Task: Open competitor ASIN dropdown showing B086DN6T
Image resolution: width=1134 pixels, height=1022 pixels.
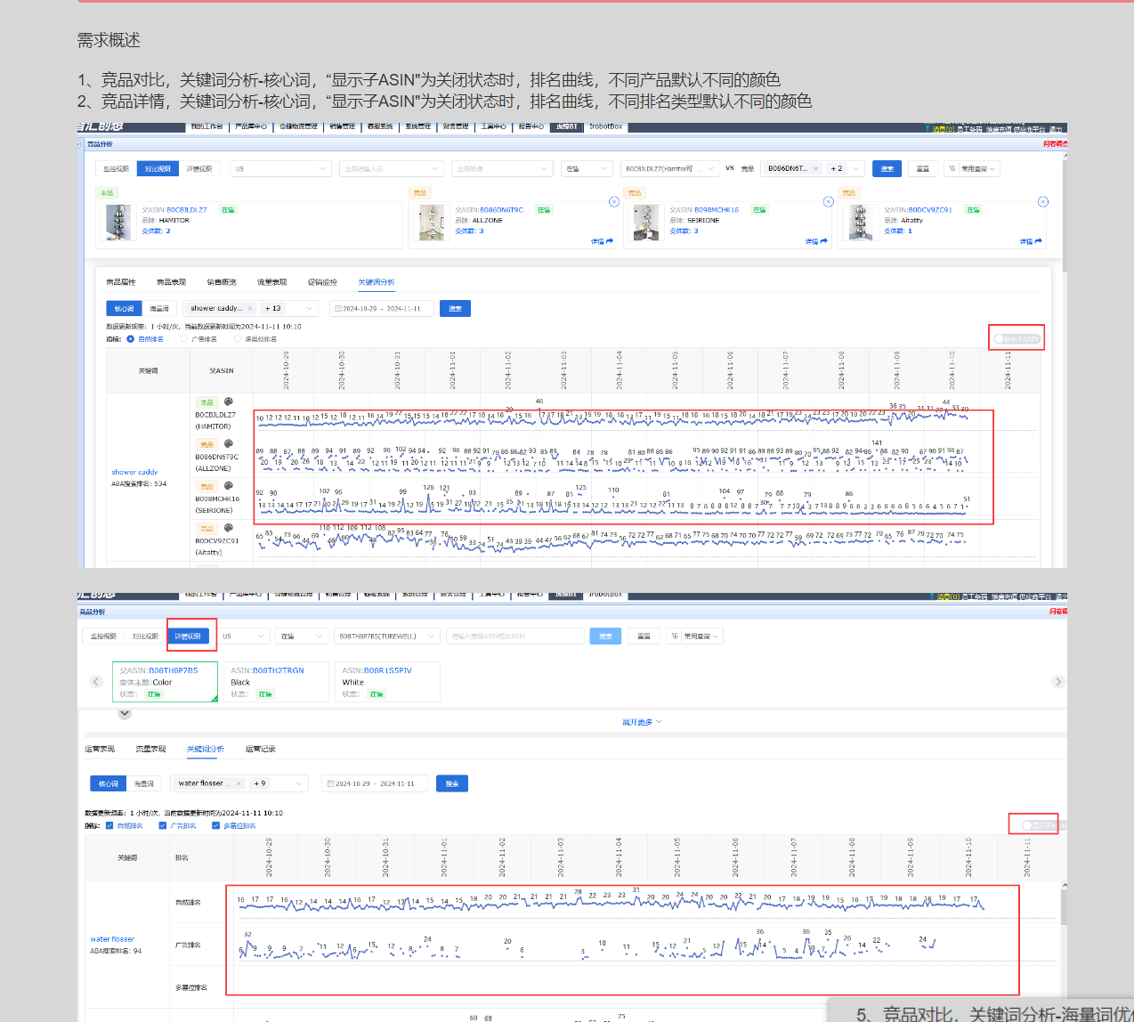Action: (814, 168)
